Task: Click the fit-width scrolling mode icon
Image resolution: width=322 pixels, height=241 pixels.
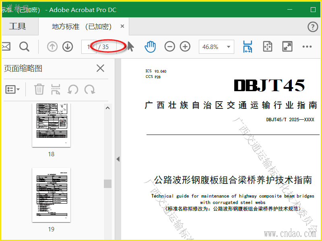Action: pos(248,47)
